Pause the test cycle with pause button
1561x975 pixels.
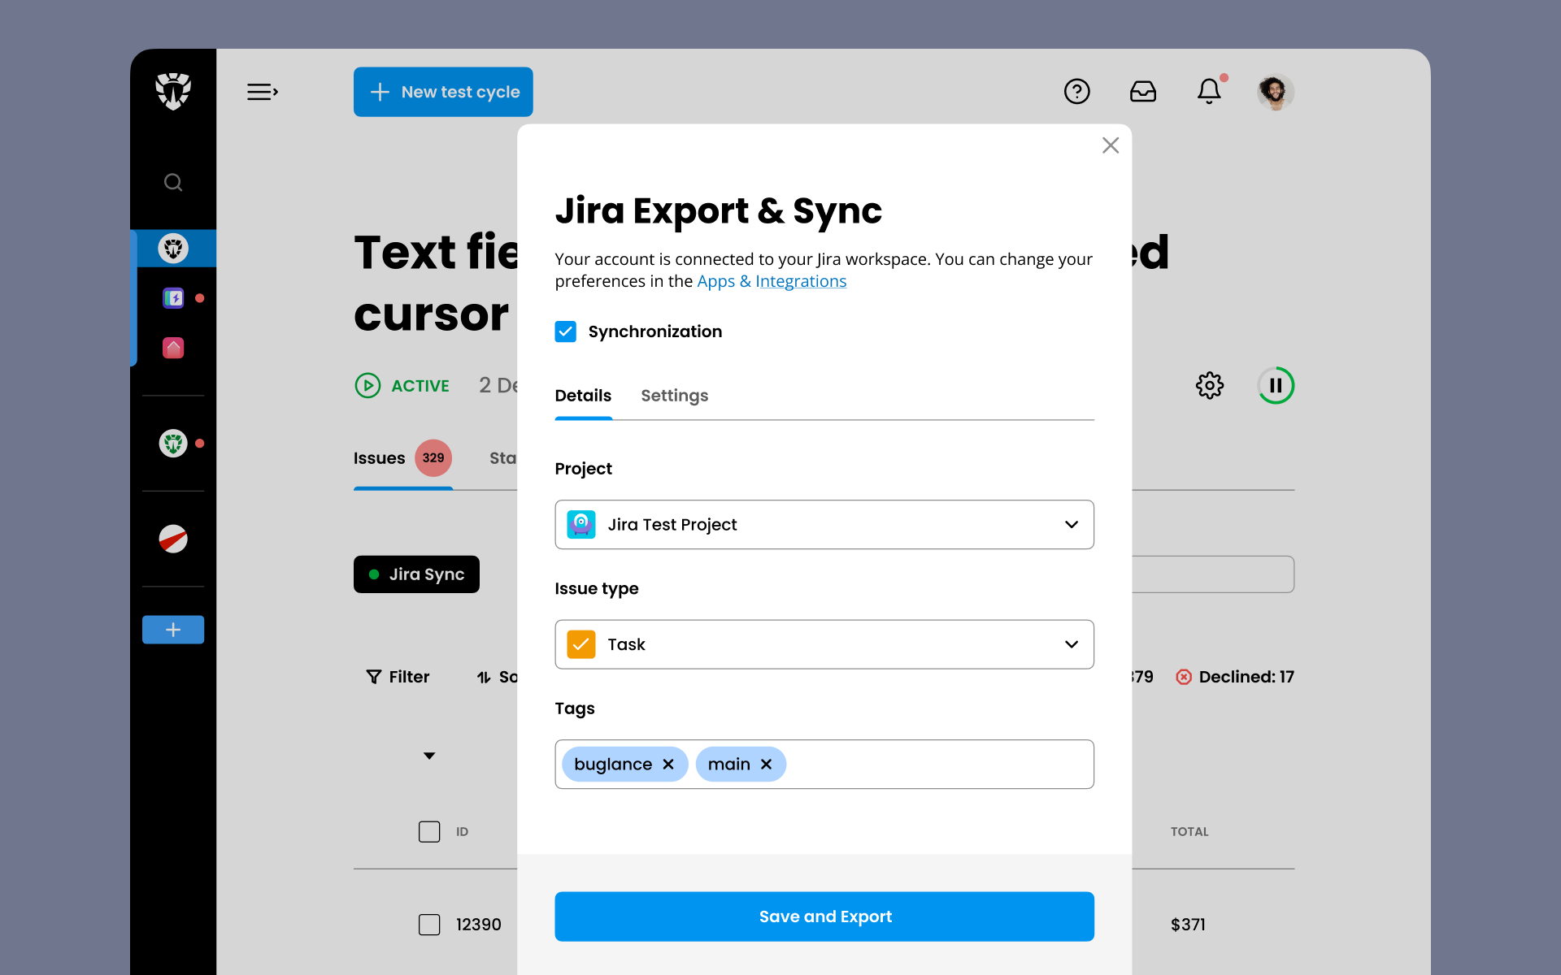(1276, 385)
